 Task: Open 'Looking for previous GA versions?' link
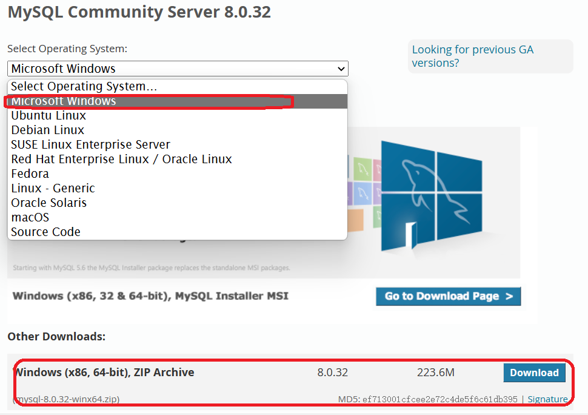click(x=472, y=56)
